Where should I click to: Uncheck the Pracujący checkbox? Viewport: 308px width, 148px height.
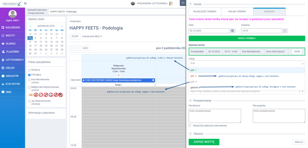(x=29, y=74)
